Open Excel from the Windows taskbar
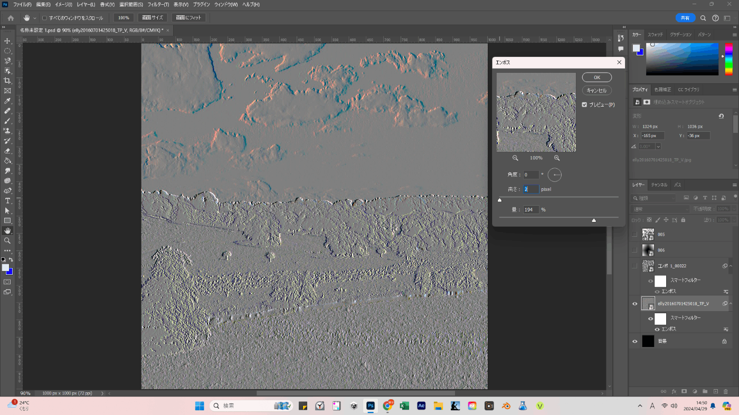The image size is (739, 415). [404, 406]
